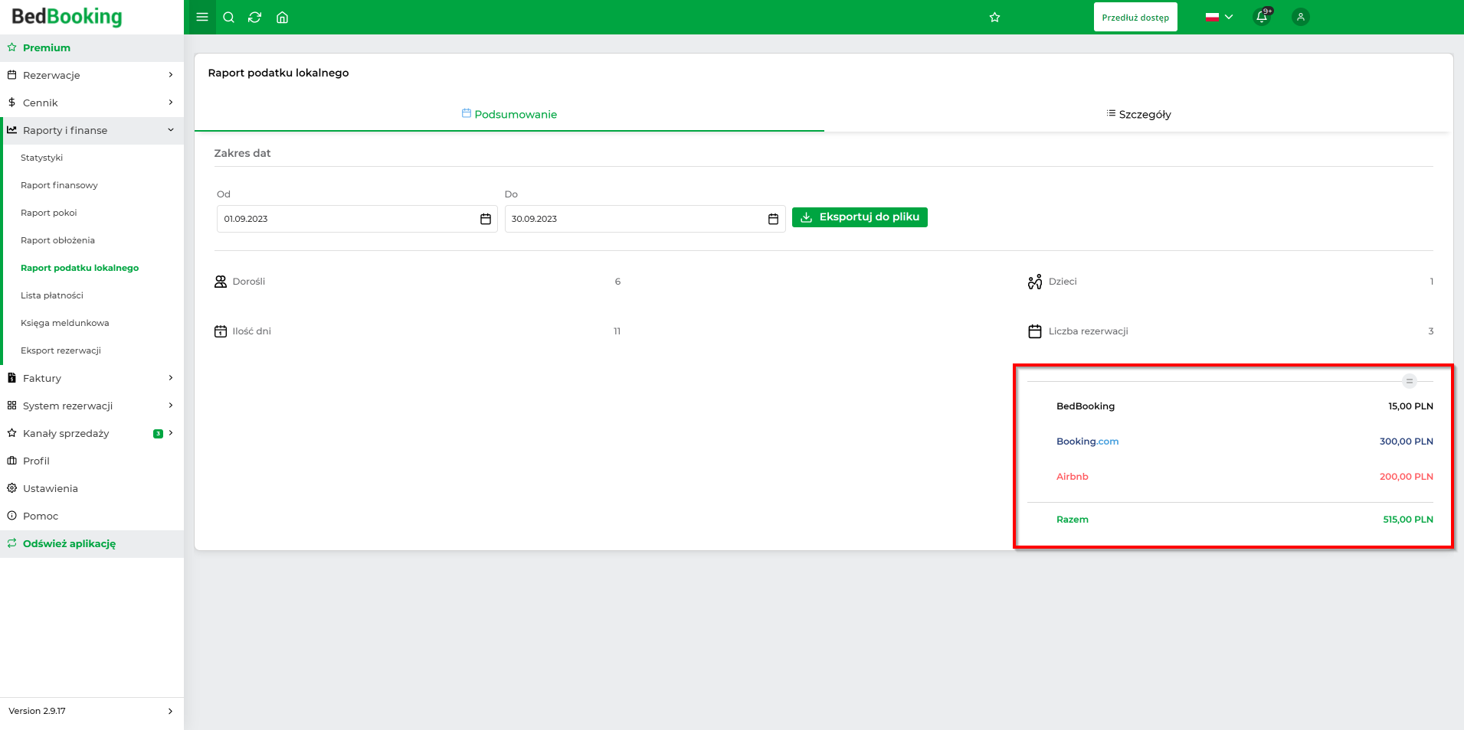Click the Dzieci label

point(1063,282)
